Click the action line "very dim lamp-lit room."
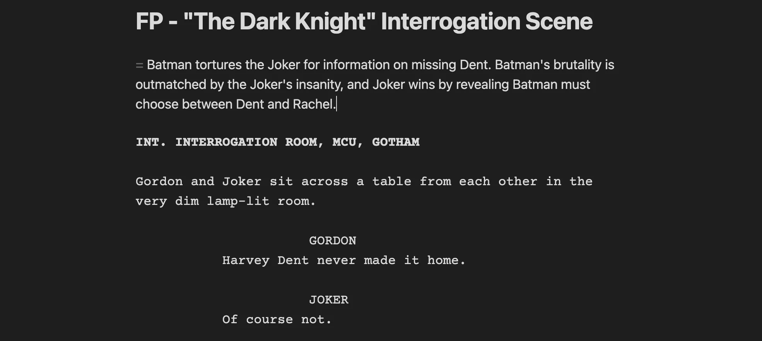Screen dimensions: 762x341 click(226, 201)
